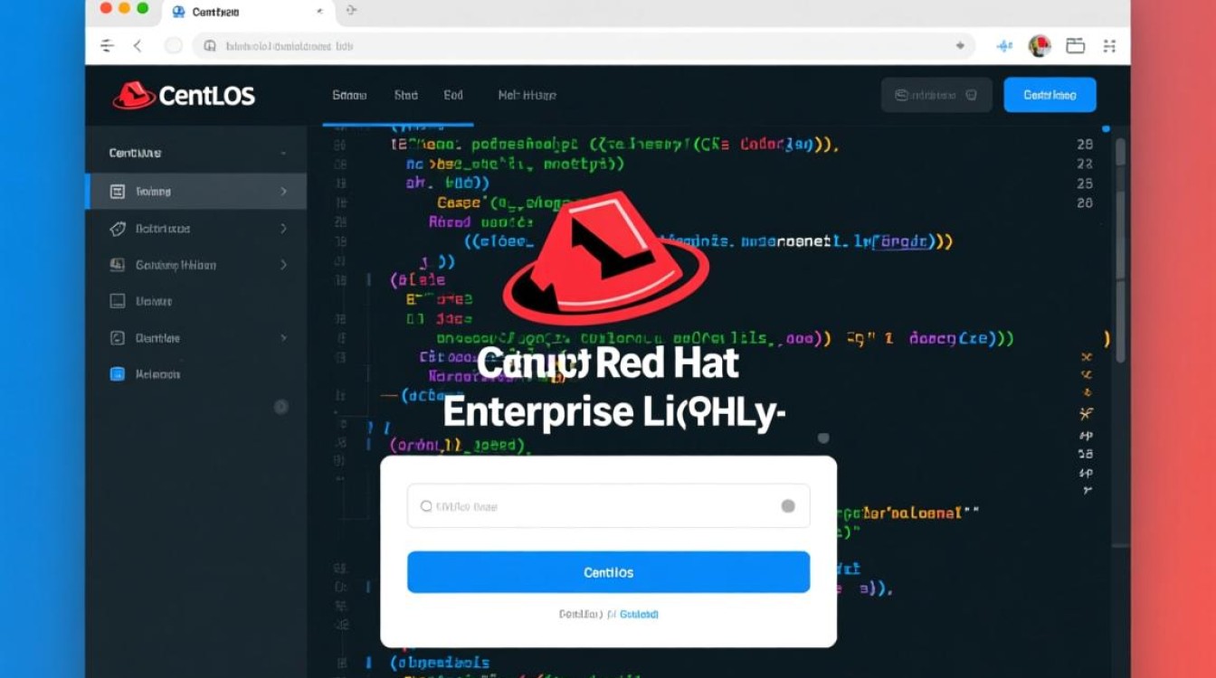Image resolution: width=1216 pixels, height=678 pixels.
Task: Click the list icon in the highlighted sidebar row
Action: coord(117,192)
